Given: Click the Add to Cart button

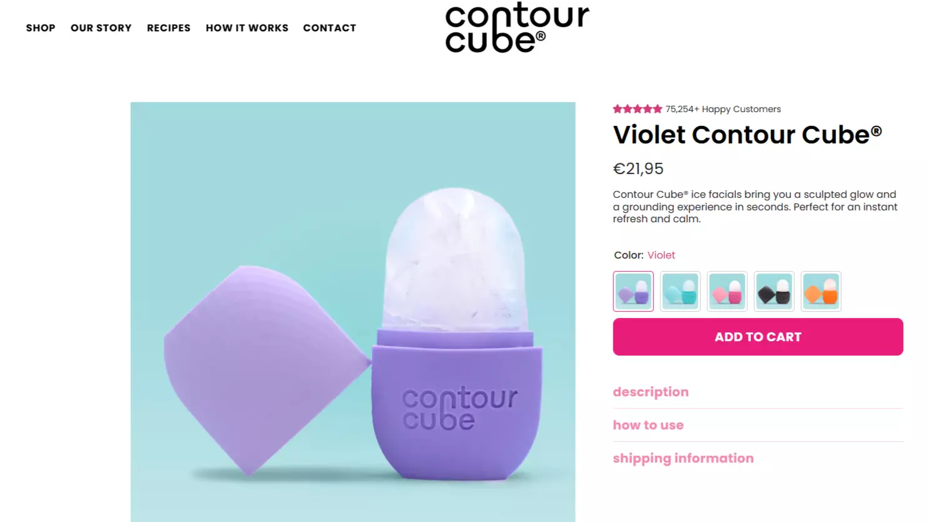Looking at the screenshot, I should [x=758, y=337].
